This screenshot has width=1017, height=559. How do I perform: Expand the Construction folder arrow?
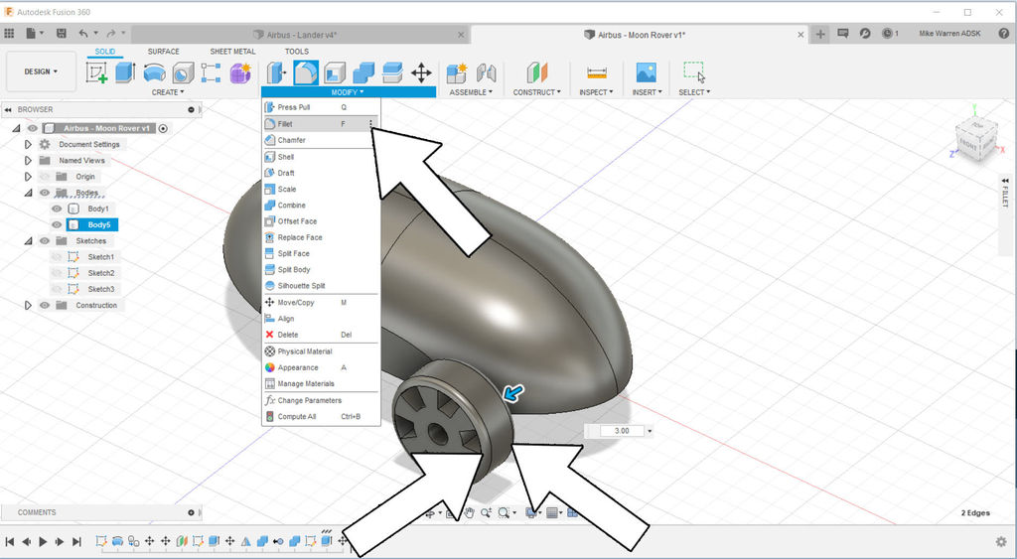[28, 306]
